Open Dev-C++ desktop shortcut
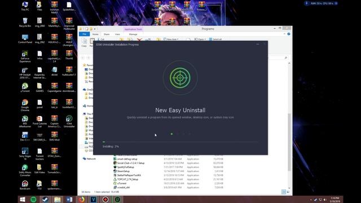 pyautogui.click(x=25, y=136)
